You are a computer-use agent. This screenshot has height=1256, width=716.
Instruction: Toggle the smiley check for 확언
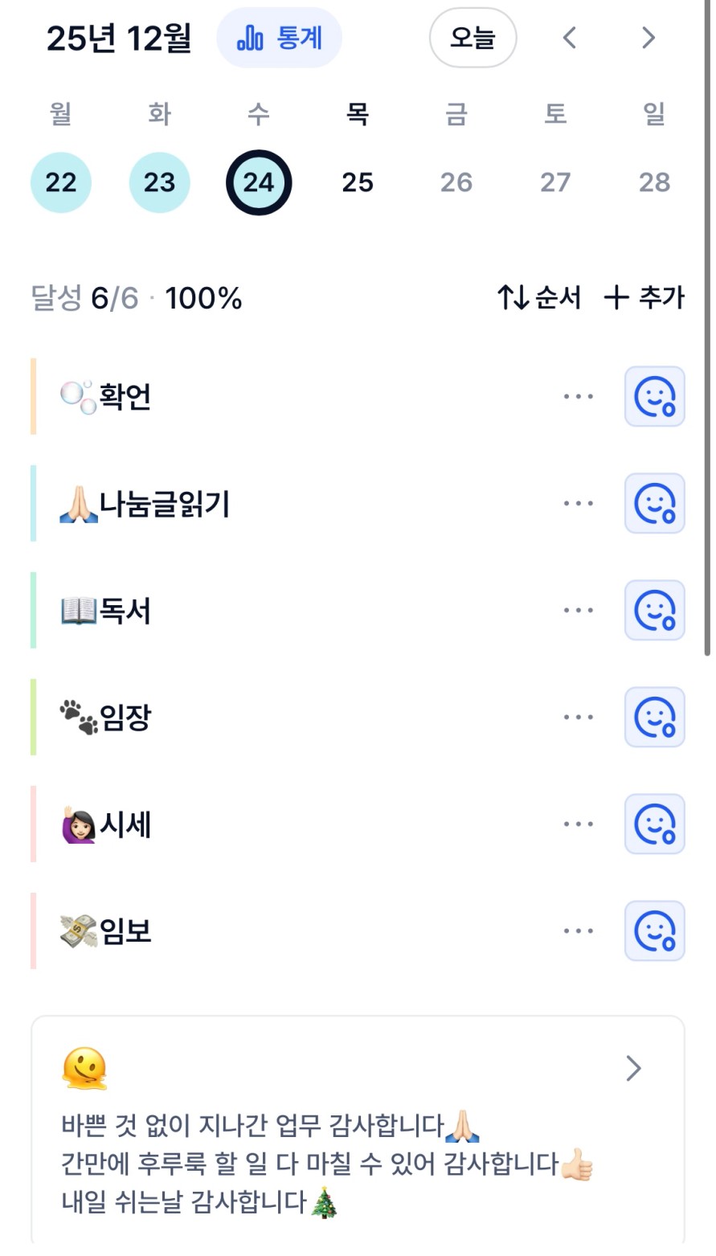[654, 396]
